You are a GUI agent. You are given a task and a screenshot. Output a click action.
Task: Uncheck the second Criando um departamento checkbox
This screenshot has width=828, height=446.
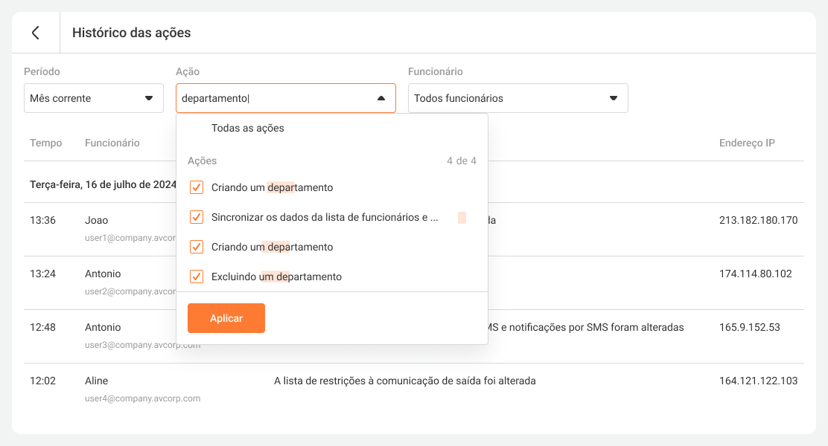[x=197, y=247]
